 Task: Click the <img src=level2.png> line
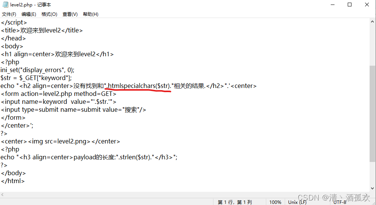point(60,141)
